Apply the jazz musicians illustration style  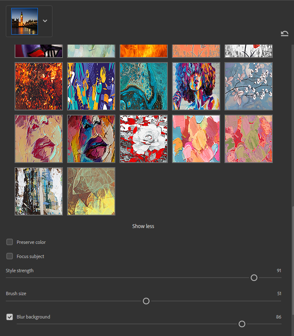(x=91, y=86)
